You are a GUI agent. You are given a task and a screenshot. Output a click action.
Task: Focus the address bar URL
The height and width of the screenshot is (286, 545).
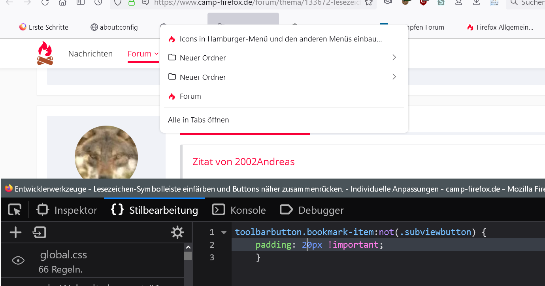click(257, 3)
